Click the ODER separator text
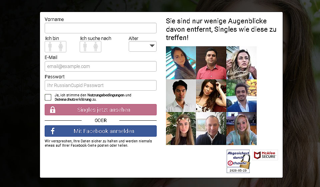 click(101, 120)
